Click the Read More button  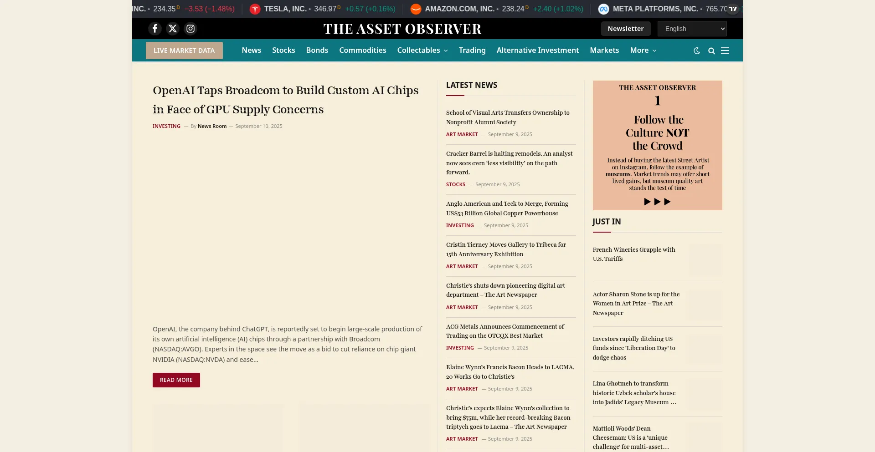176,380
